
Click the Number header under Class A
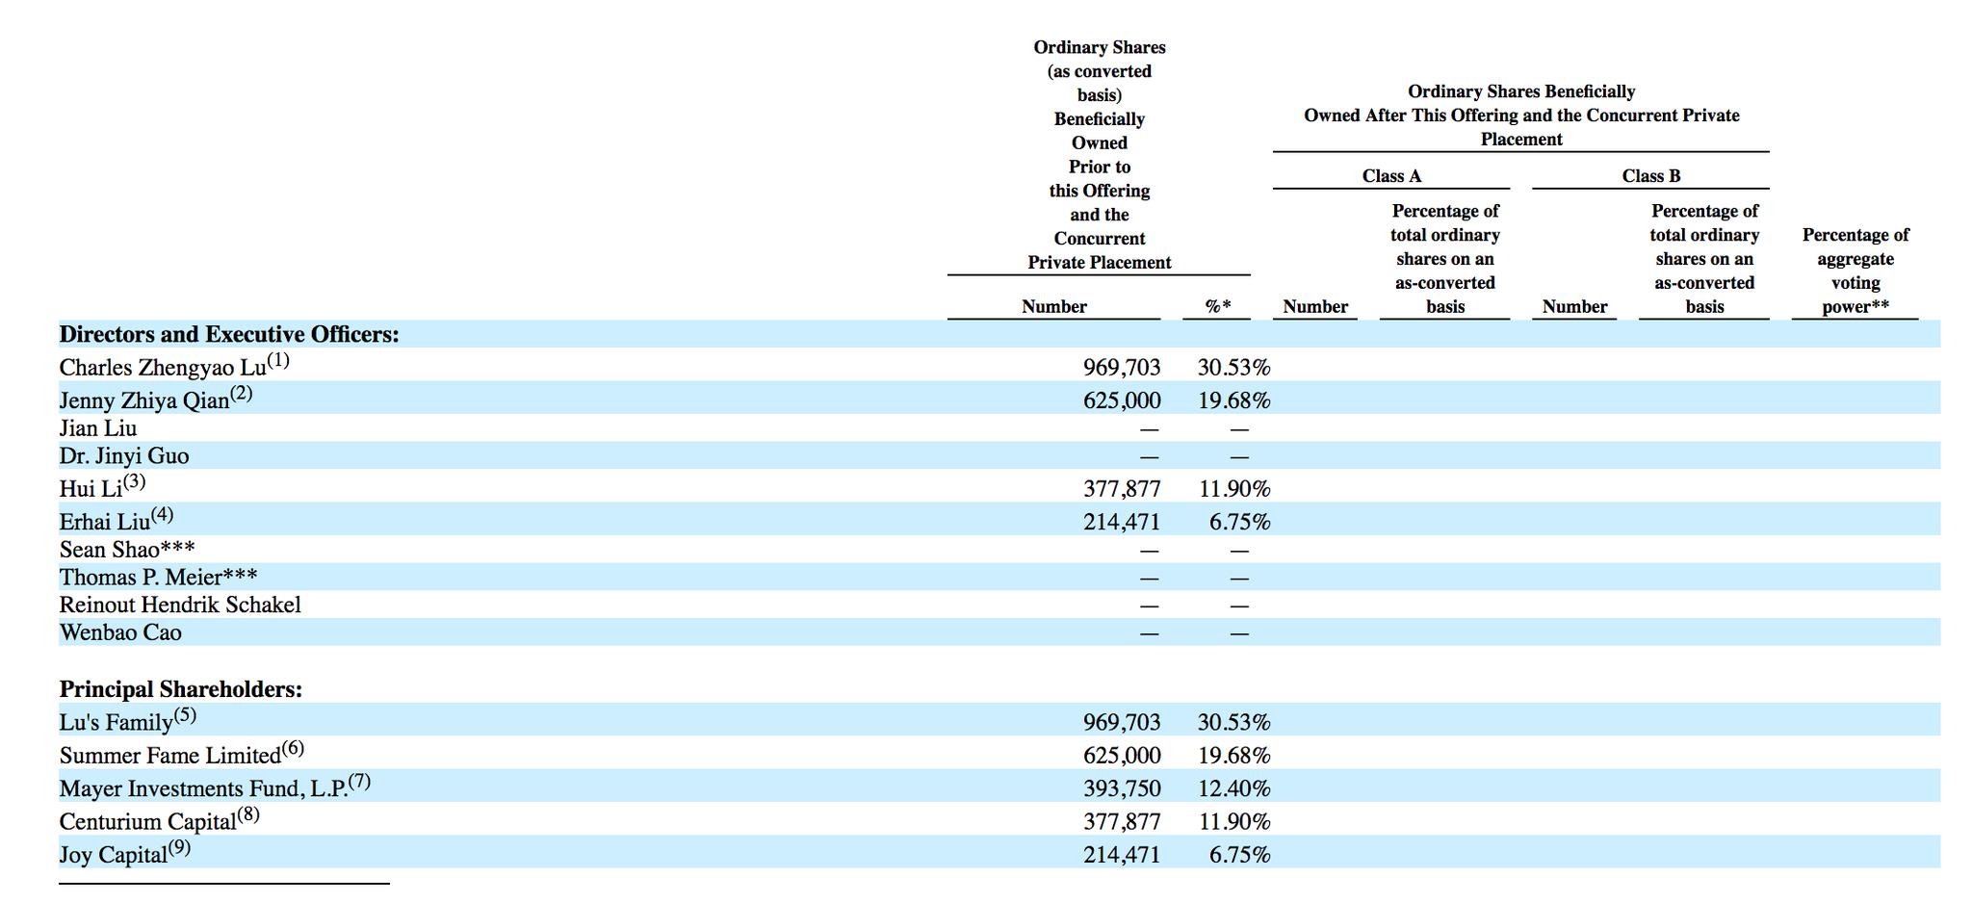point(1315,307)
